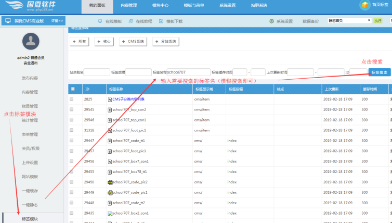The image size is (392, 223).
Task: Click the 标签搜索 button
Action: (379, 72)
